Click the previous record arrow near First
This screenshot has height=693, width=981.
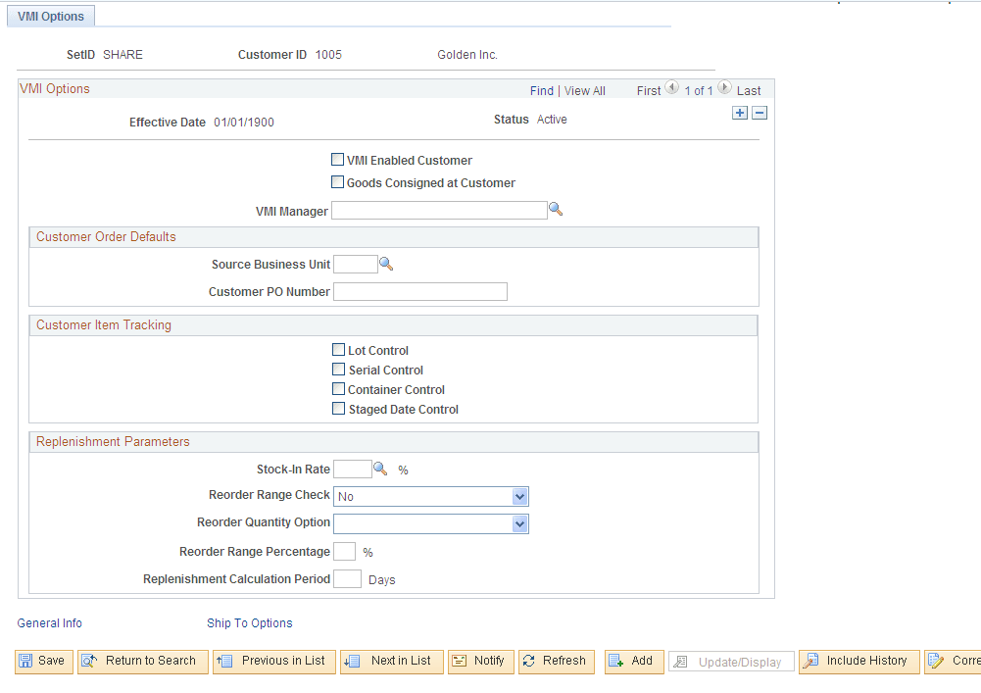pyautogui.click(x=671, y=87)
